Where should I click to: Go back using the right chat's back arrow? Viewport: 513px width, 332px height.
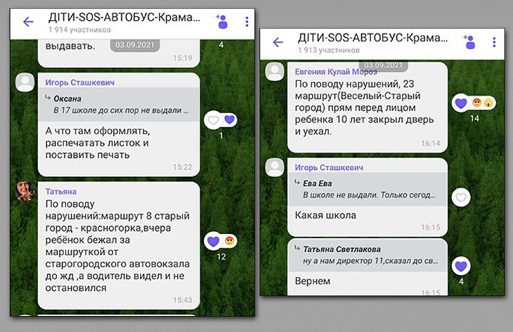pyautogui.click(x=278, y=43)
